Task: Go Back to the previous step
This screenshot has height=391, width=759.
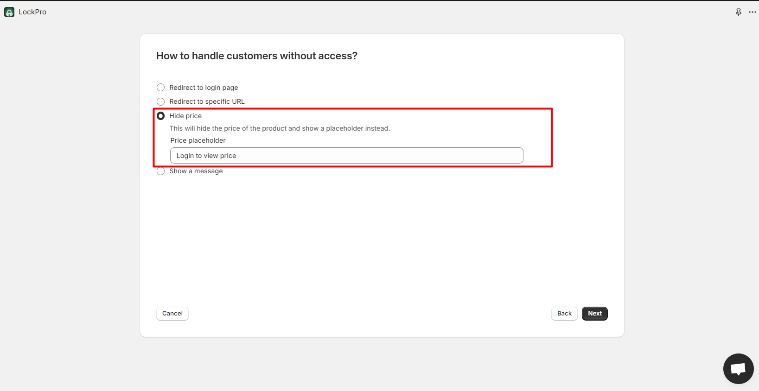Action: (564, 314)
